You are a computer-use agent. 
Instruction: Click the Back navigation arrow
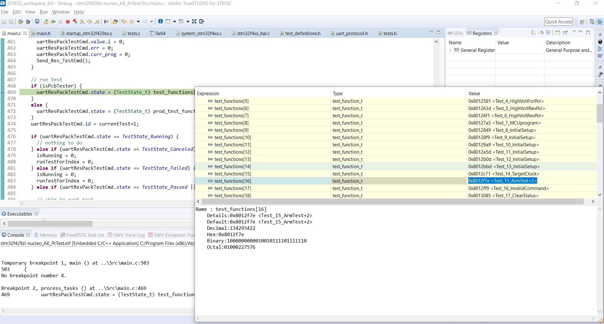click(x=132, y=21)
